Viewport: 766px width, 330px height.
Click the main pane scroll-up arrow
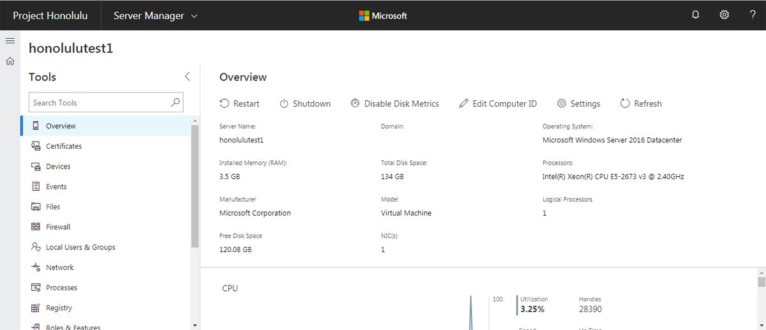pyautogui.click(x=761, y=273)
